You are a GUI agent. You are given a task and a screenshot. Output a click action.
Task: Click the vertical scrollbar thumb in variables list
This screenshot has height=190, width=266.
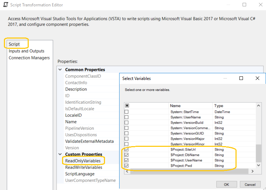click(258, 153)
